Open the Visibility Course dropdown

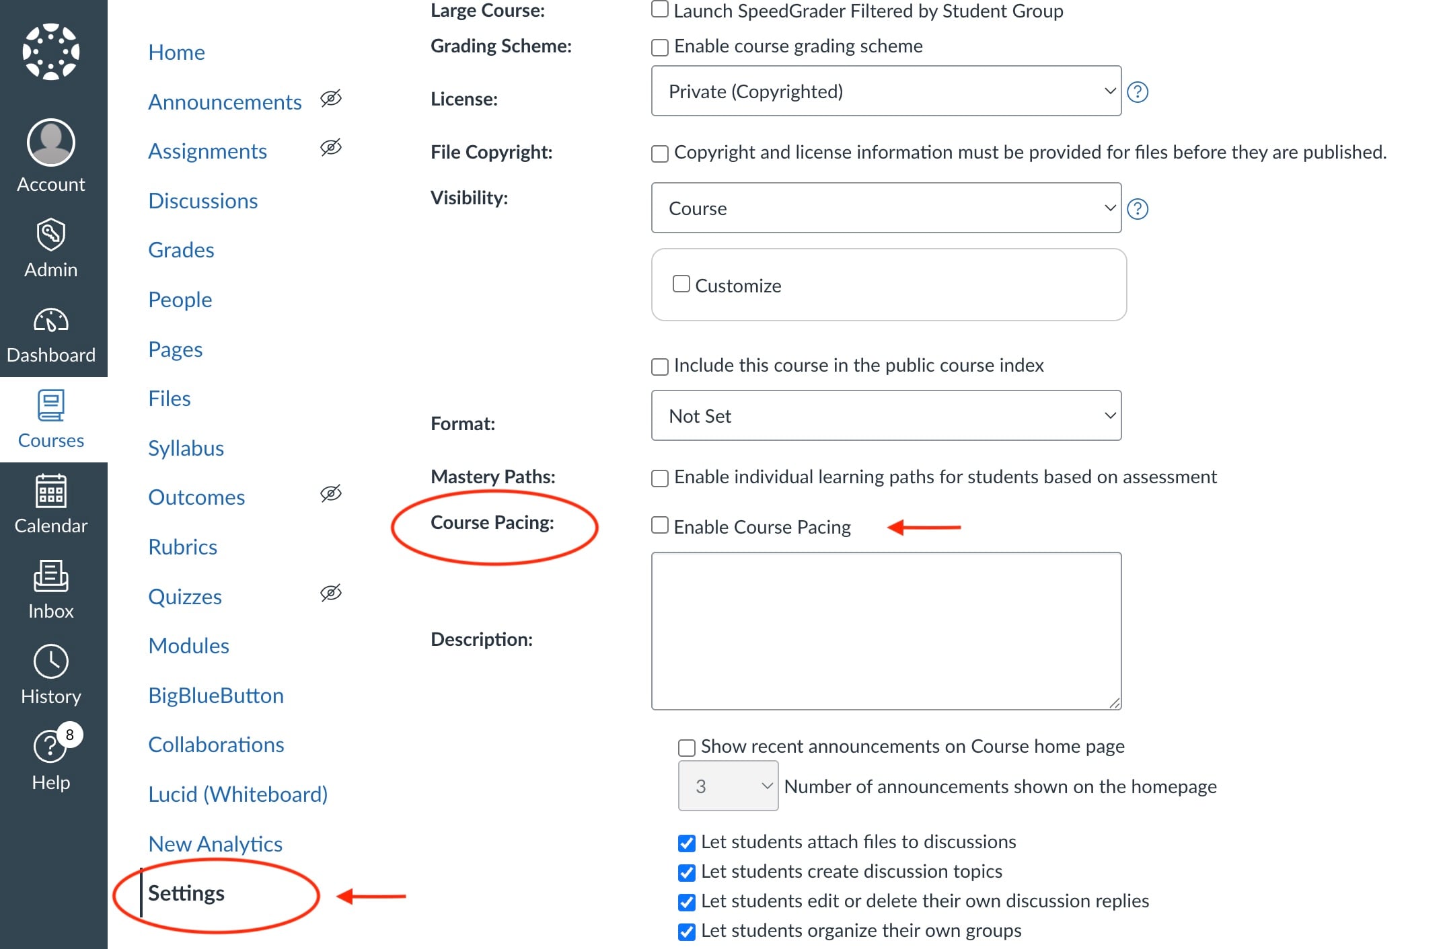886,208
